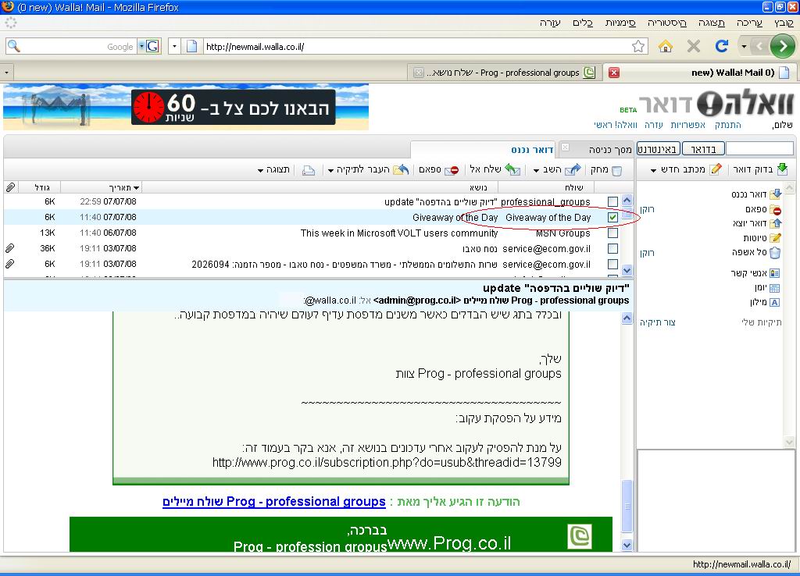Viewport: 800px width, 576px height.
Task: Sort by date column header arrow
Action: coord(136,188)
